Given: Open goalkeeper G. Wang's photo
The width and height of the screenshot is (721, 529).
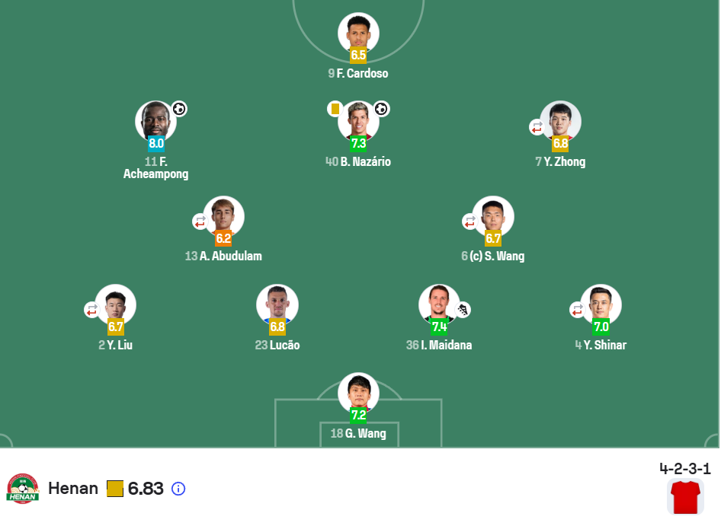Looking at the screenshot, I should (x=358, y=391).
